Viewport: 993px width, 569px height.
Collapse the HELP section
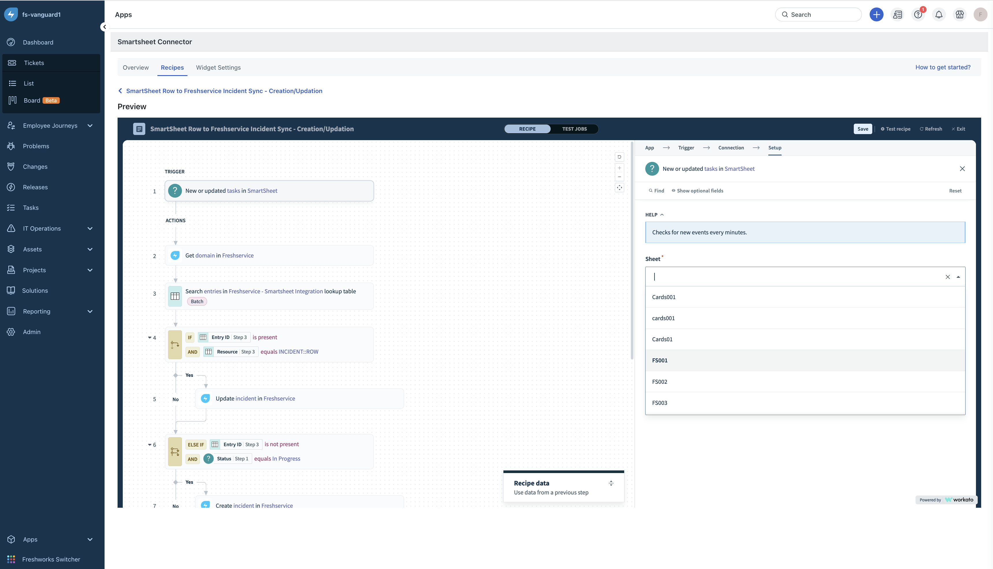(654, 214)
